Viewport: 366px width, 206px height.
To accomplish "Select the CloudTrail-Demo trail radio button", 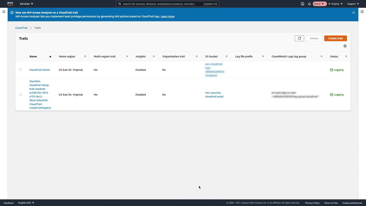I will coord(20,70).
